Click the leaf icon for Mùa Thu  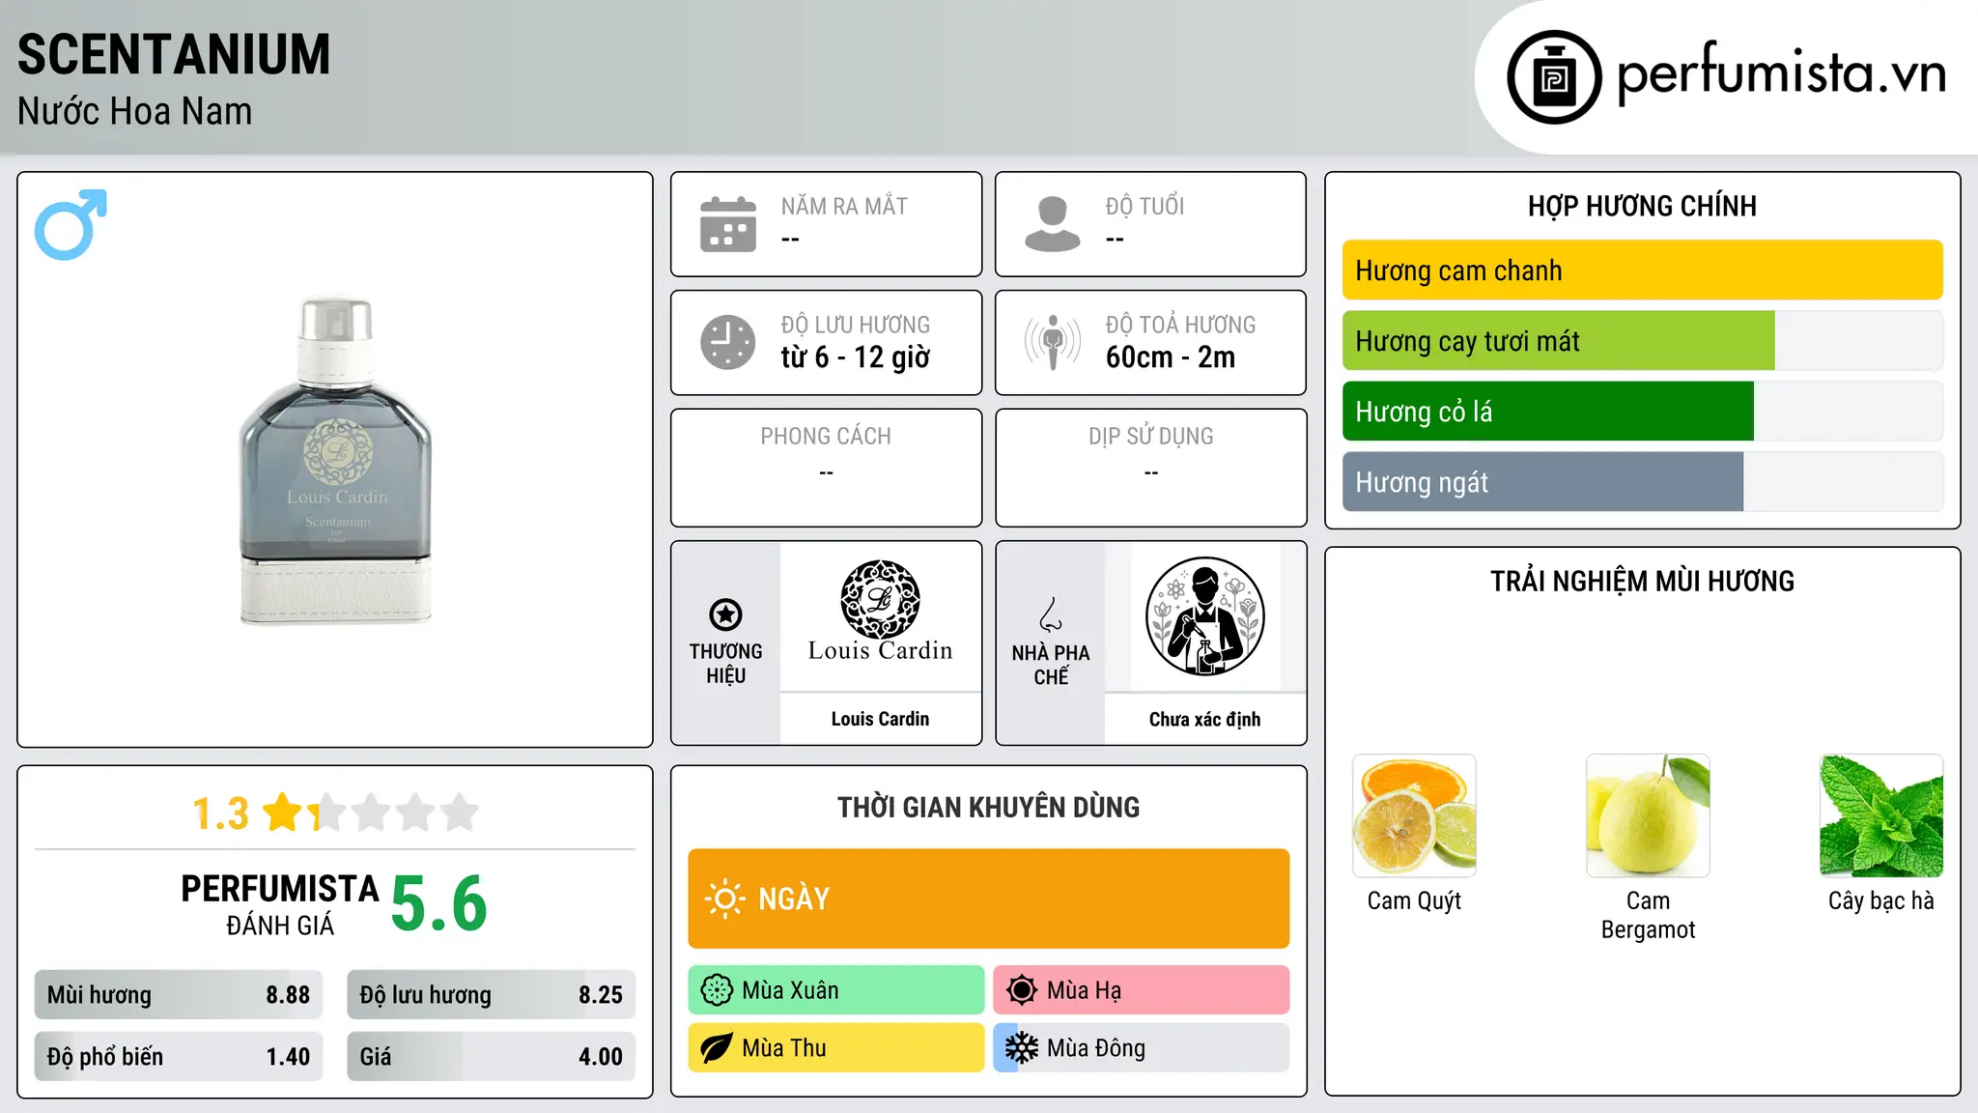click(x=717, y=1048)
